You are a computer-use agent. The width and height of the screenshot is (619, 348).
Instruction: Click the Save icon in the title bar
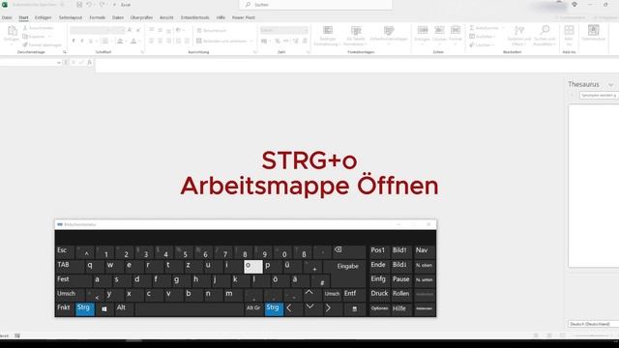tap(79, 5)
